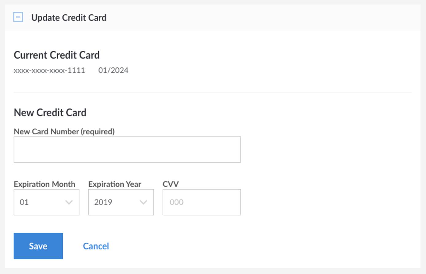Click the Expiration Month chevron arrow
This screenshot has height=274, width=426.
(69, 202)
